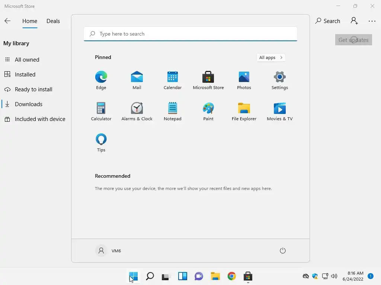Image resolution: width=381 pixels, height=285 pixels.
Task: Open the VM6 user account menu
Action: click(x=108, y=250)
